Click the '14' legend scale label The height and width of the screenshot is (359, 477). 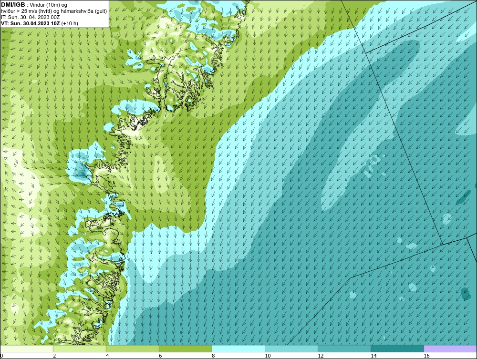tap(373, 356)
